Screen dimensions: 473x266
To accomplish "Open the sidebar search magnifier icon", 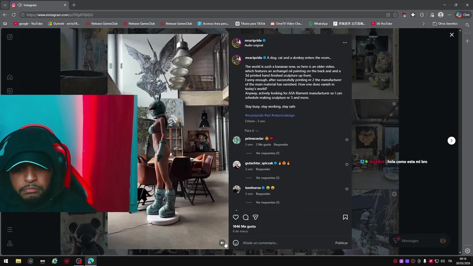I will [467, 25].
